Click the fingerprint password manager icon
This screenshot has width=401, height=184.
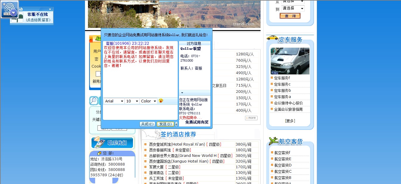click(9, 9)
